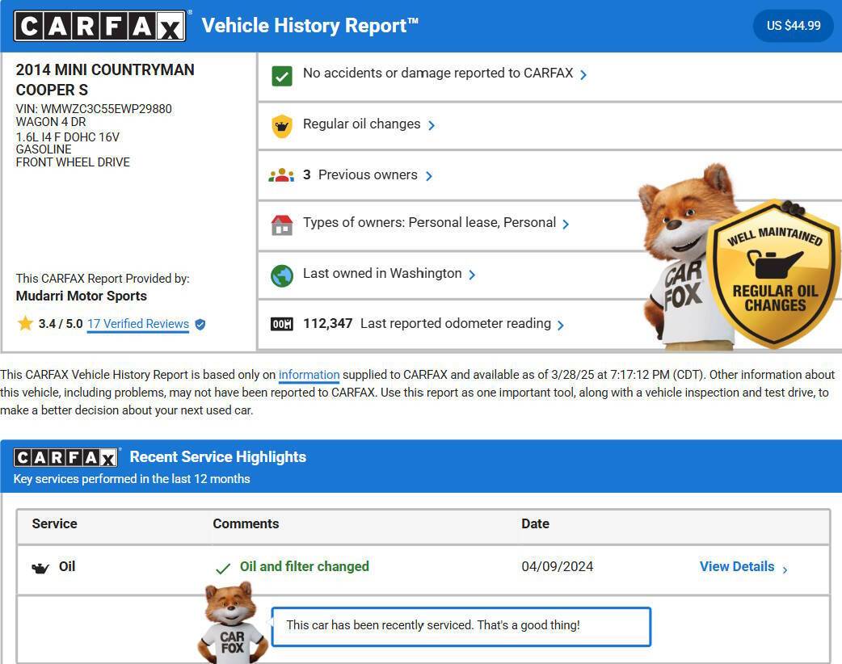Click the green check beside Oil and filter changed
The image size is (842, 664).
223,568
